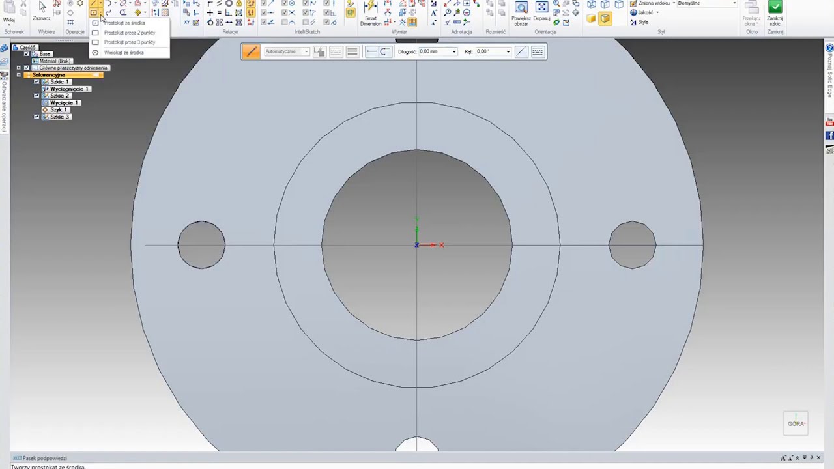
Task: Toggle the Szkic 3 checkbox
Action: (36, 117)
